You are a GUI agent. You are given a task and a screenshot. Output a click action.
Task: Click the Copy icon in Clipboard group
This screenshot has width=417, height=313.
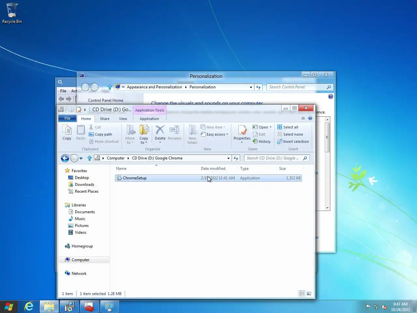(x=67, y=130)
